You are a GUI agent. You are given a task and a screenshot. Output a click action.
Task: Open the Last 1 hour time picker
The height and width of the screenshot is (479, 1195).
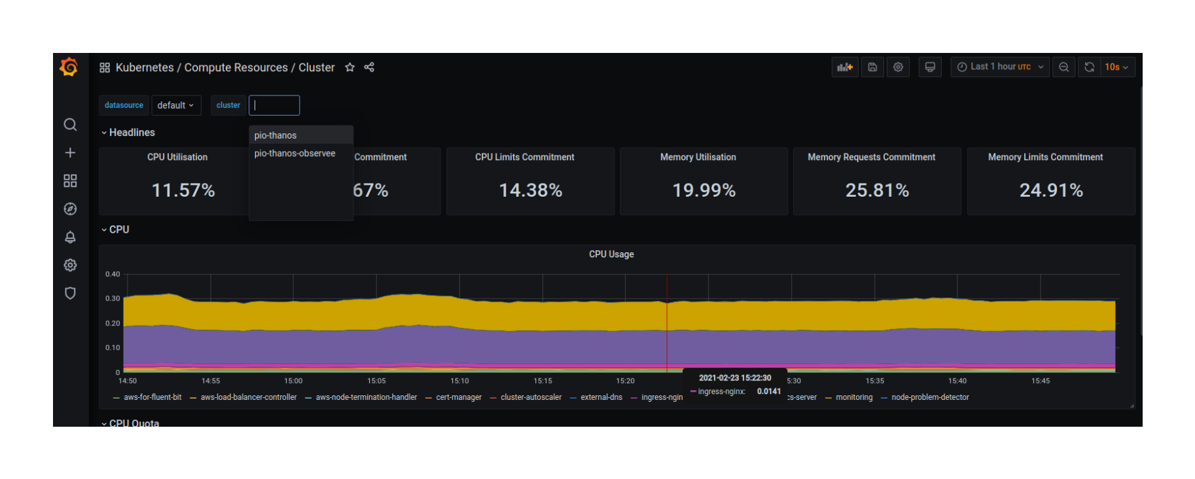pos(1000,67)
